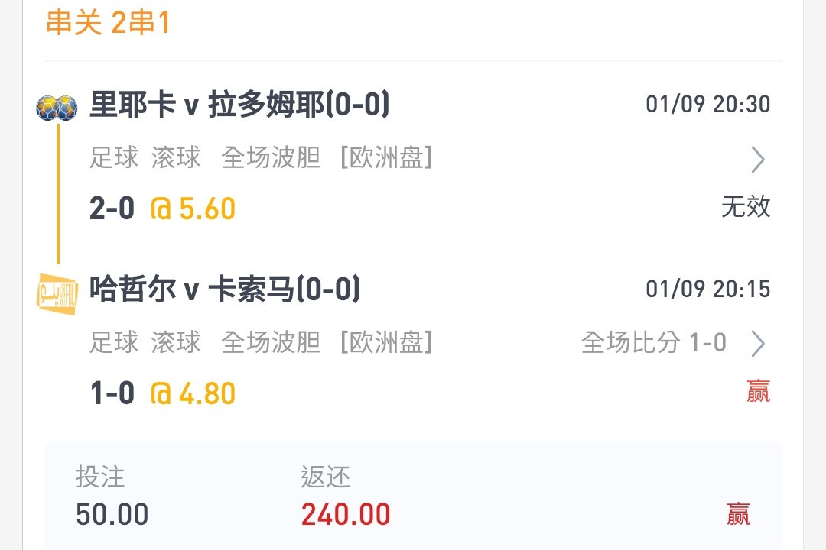Expand the 哈哲尔 v 卡索马 match chevron
This screenshot has height=550, width=826.
(x=757, y=344)
